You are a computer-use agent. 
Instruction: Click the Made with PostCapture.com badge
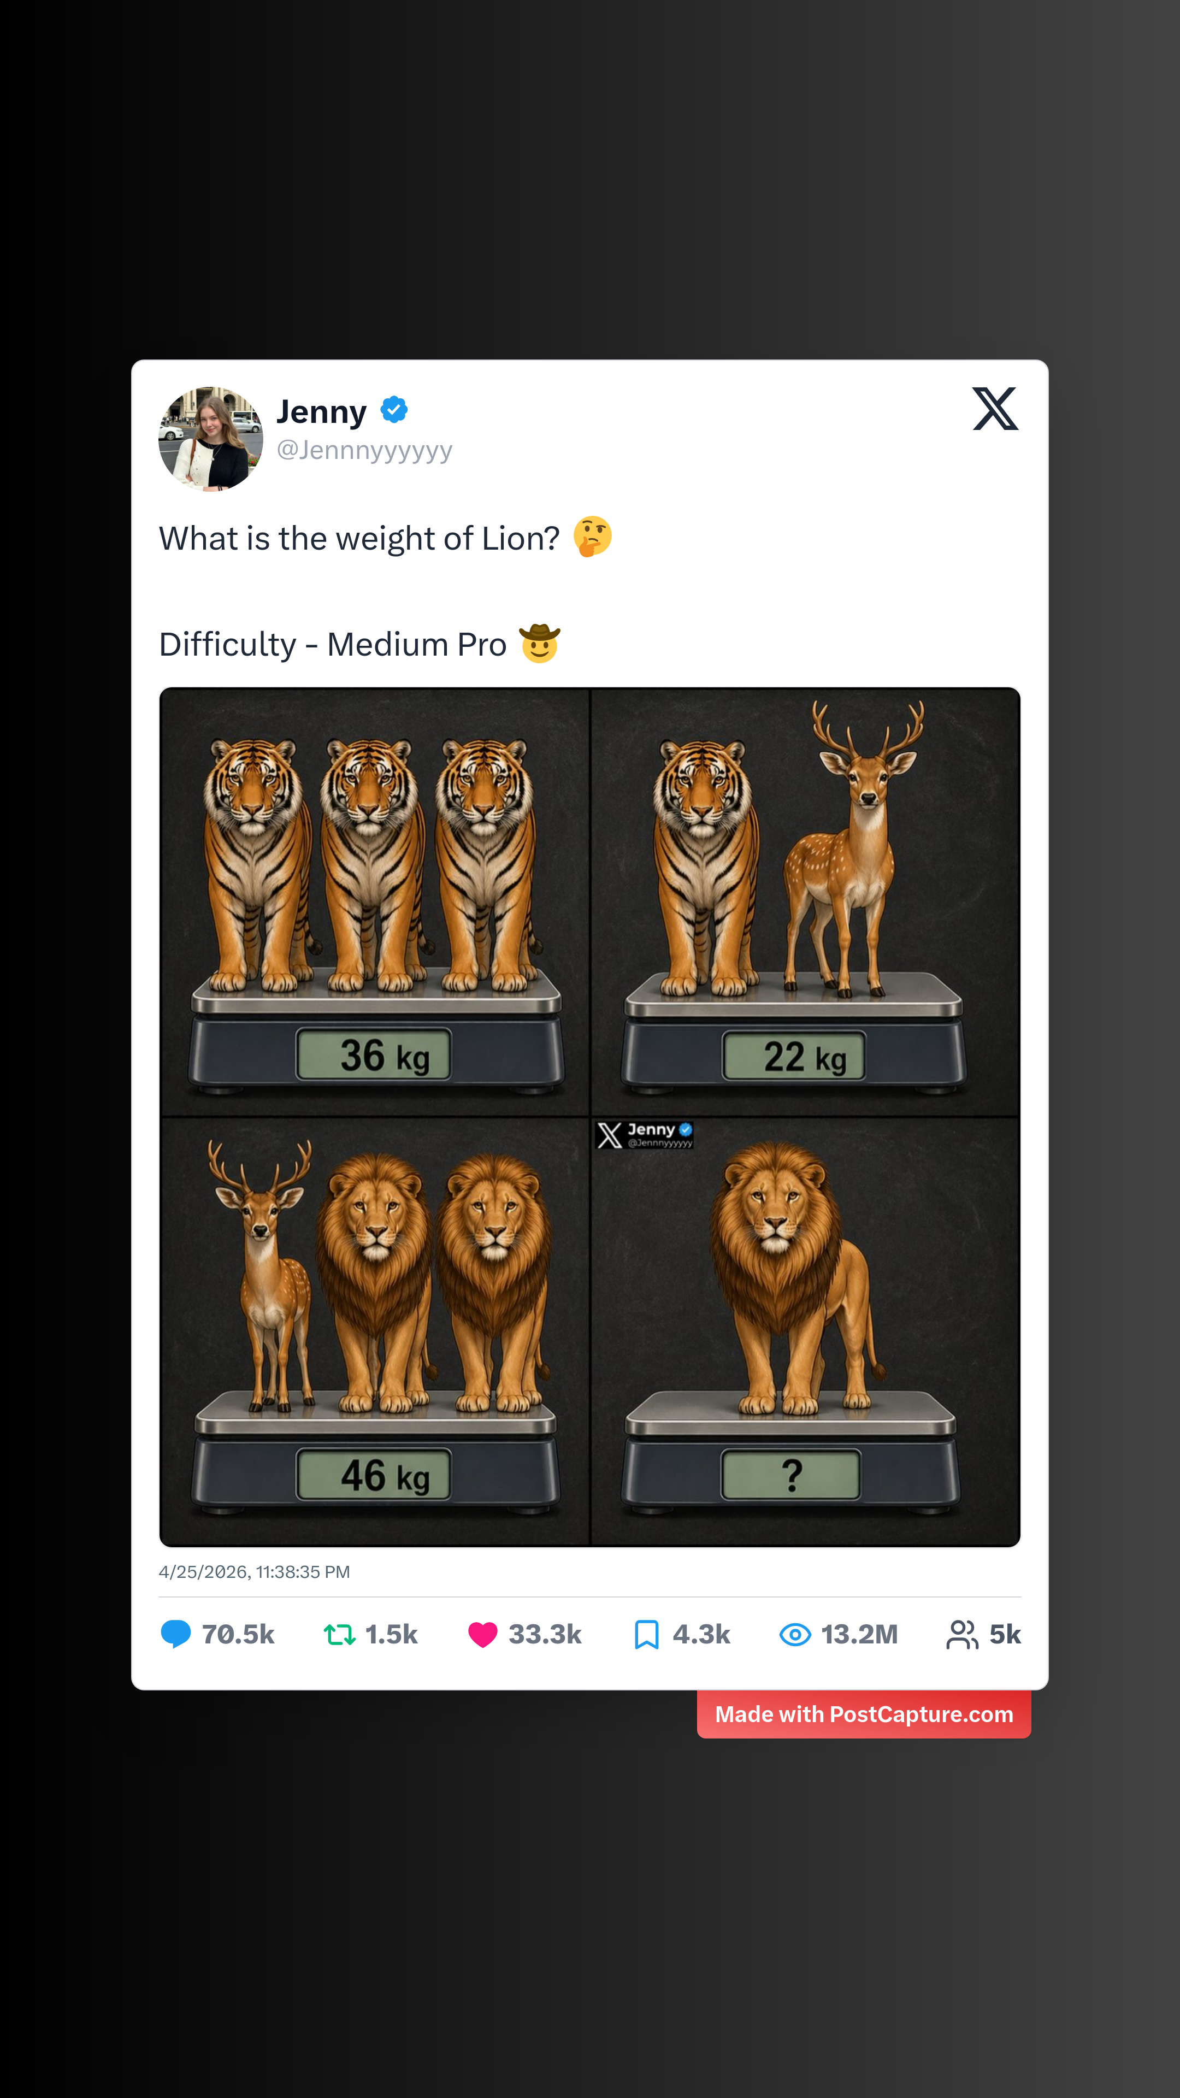[863, 1714]
